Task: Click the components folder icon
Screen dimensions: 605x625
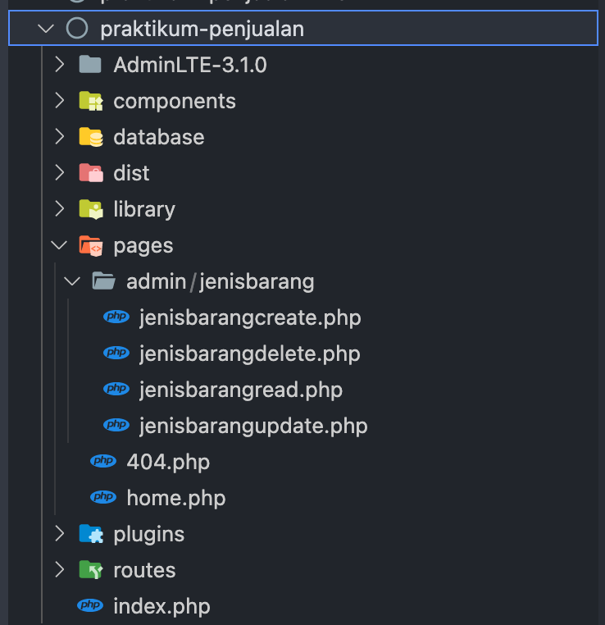Action: pos(91,100)
